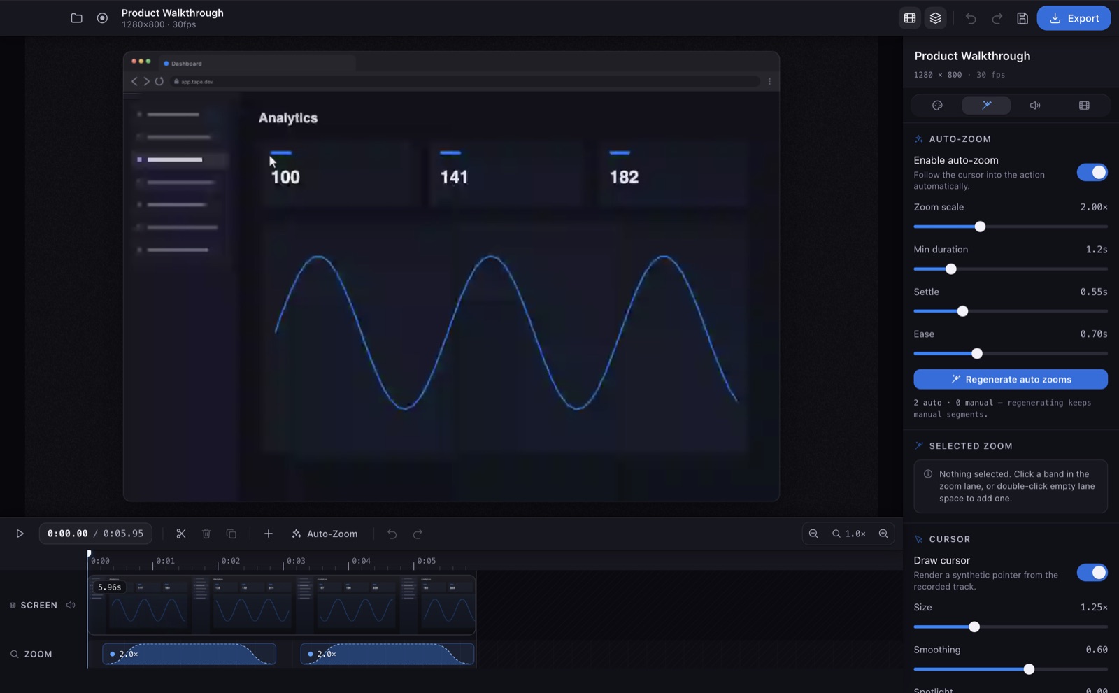Select the first 2.0× zoom band
Viewport: 1119px width, 693px height.
(x=189, y=654)
